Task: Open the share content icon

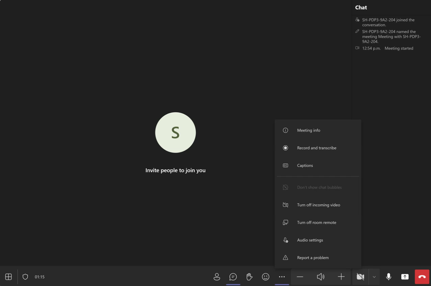Action: 405,277
